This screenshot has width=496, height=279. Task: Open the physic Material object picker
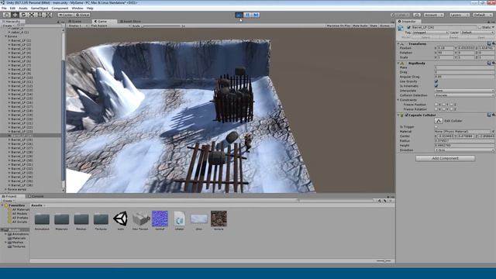point(493,131)
